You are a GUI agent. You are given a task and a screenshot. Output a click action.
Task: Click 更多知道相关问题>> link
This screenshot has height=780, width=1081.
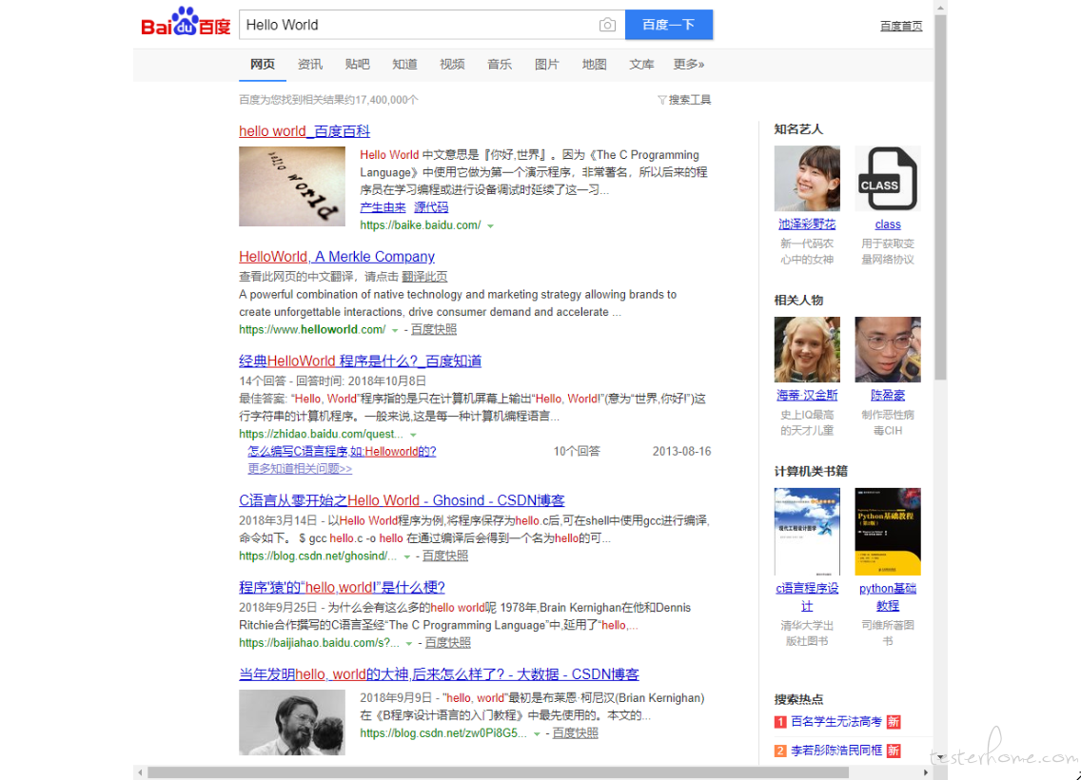pyautogui.click(x=300, y=469)
